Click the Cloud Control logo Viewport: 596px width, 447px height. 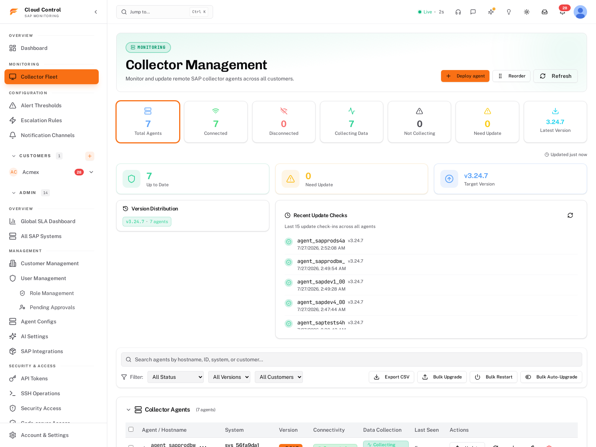tap(14, 12)
